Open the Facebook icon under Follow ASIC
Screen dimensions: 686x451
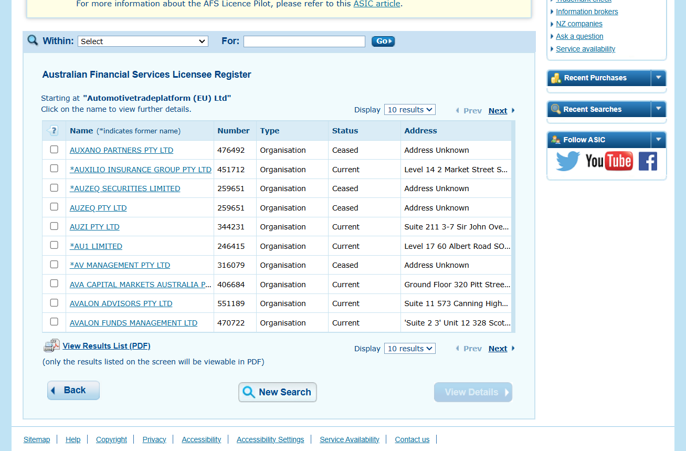tap(648, 161)
